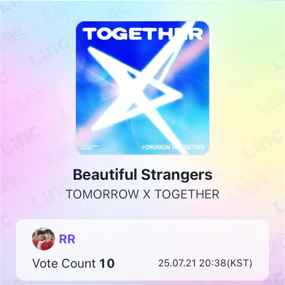This screenshot has height=285, width=285.
Task: Click the 20:38 time in the timestamp
Action: (213, 263)
